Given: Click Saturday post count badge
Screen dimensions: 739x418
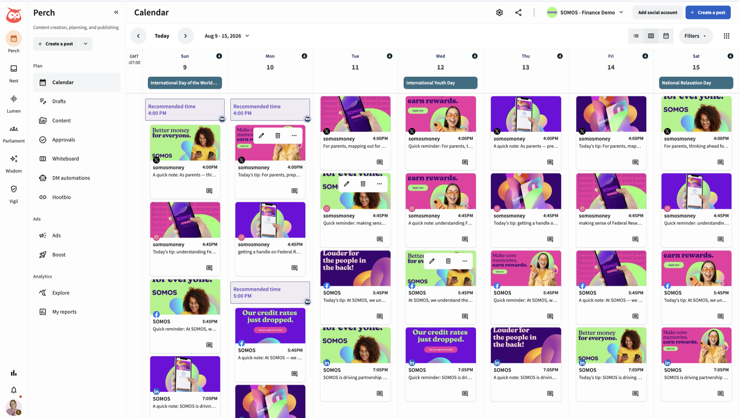Looking at the screenshot, I should pos(730,56).
